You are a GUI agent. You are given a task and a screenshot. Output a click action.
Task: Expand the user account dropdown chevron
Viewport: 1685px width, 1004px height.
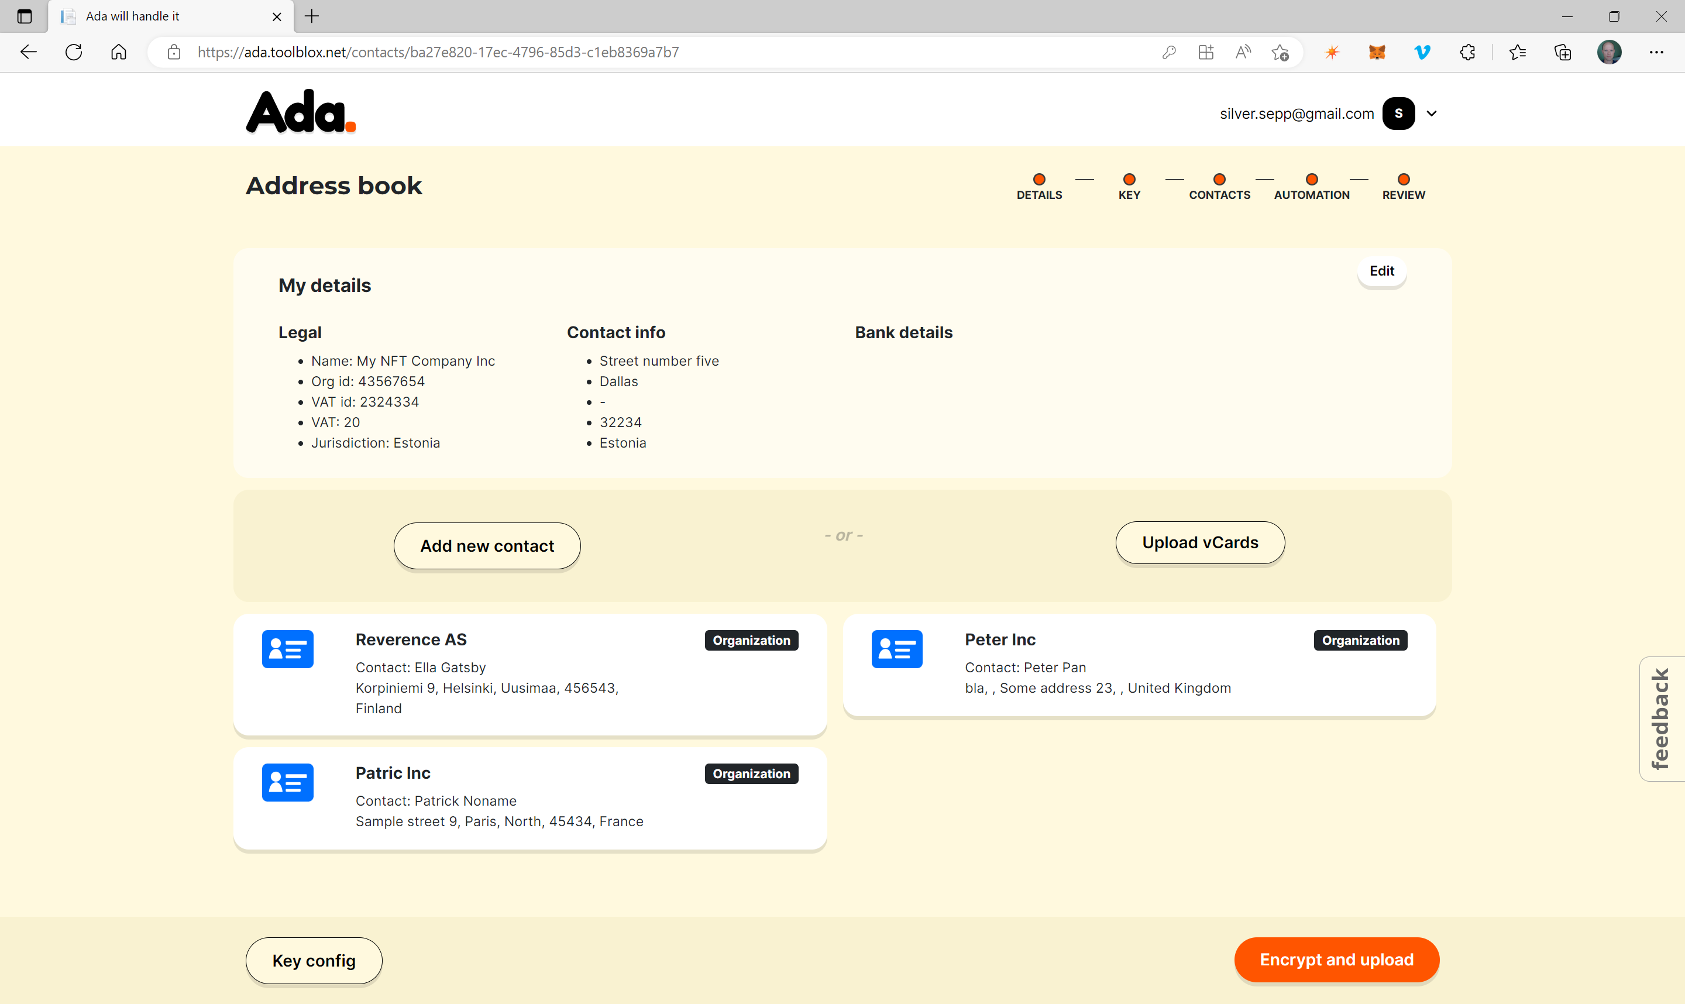coord(1431,114)
